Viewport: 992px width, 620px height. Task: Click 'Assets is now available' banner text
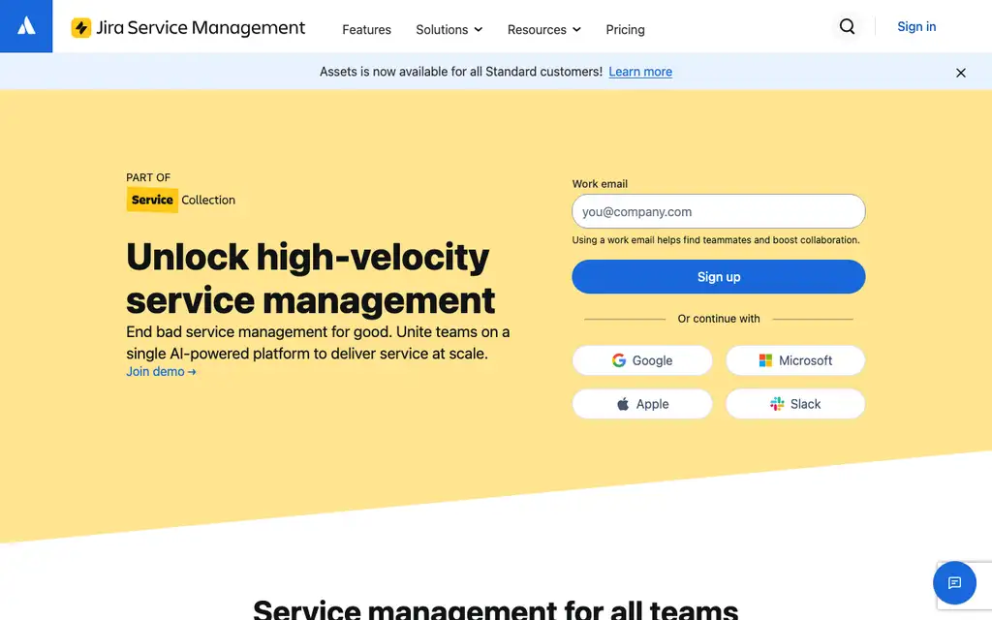click(460, 72)
